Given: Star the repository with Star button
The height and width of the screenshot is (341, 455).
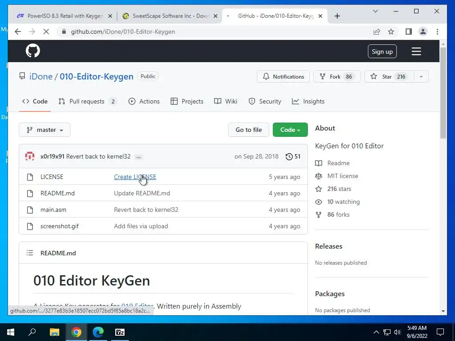Looking at the screenshot, I should tap(389, 76).
